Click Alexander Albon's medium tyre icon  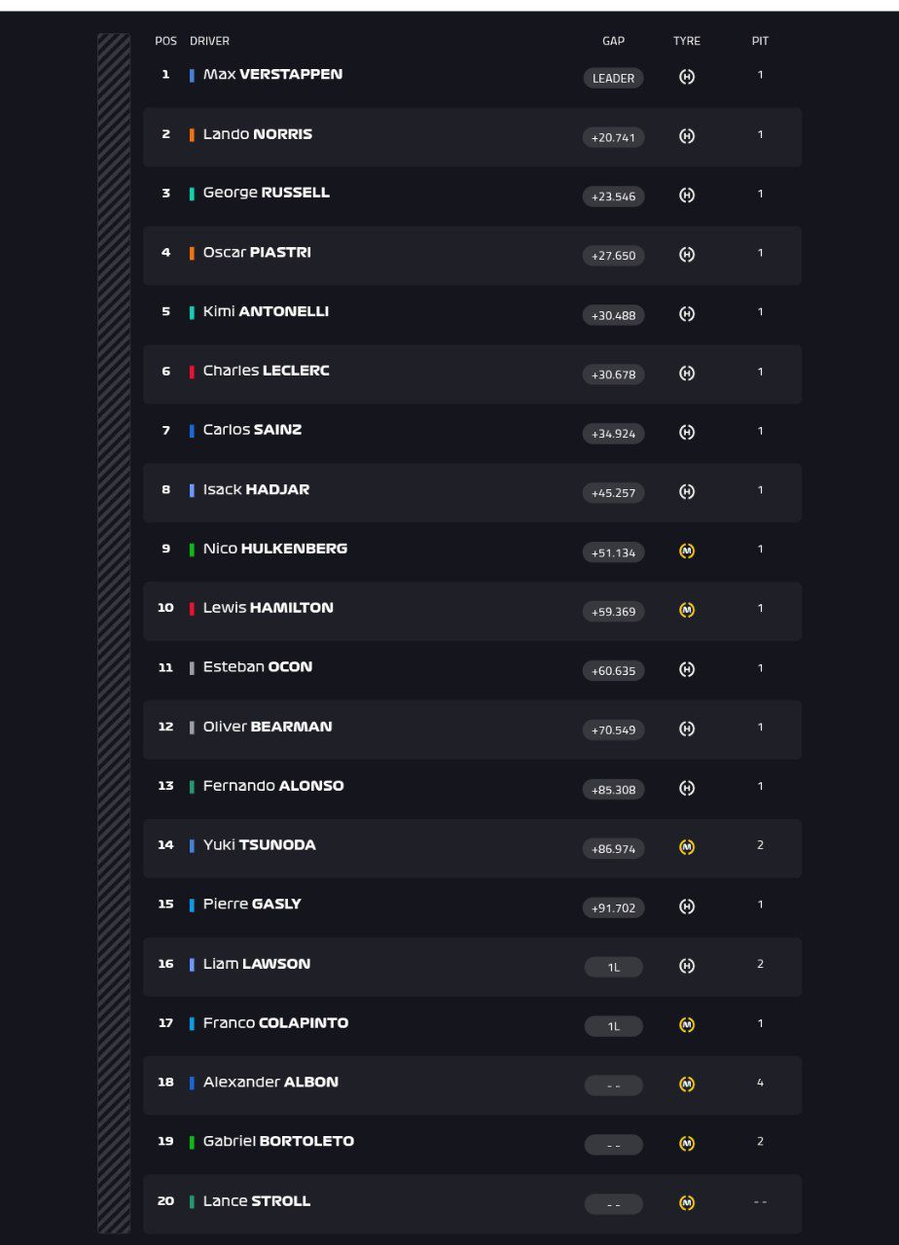point(687,1085)
